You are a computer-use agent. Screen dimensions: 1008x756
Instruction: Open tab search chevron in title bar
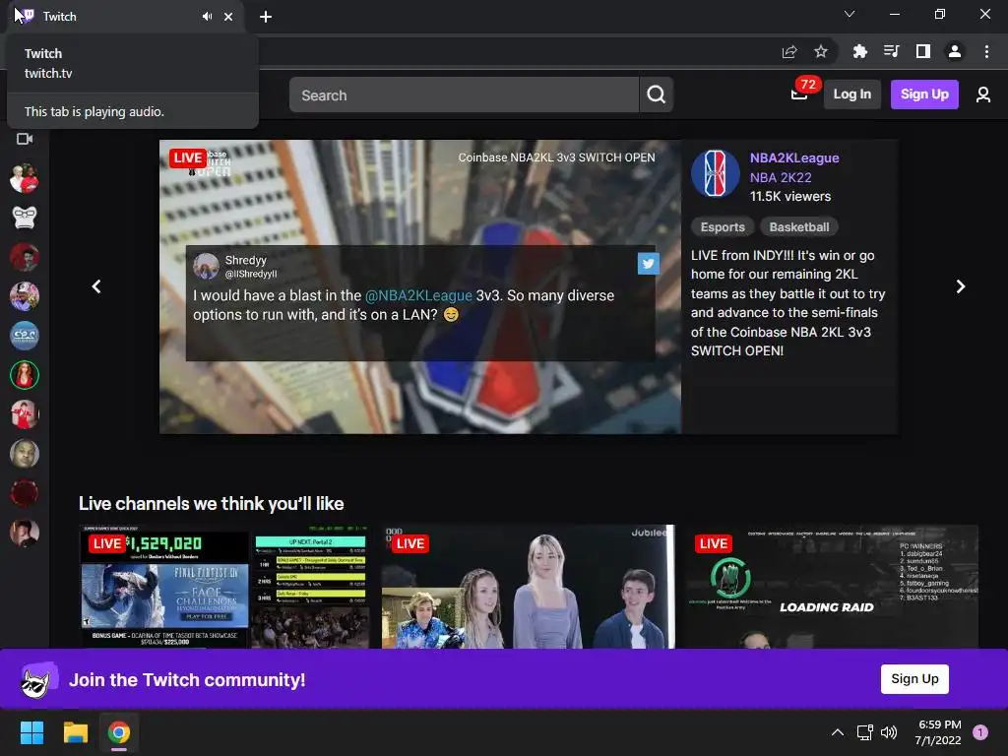pos(850,14)
